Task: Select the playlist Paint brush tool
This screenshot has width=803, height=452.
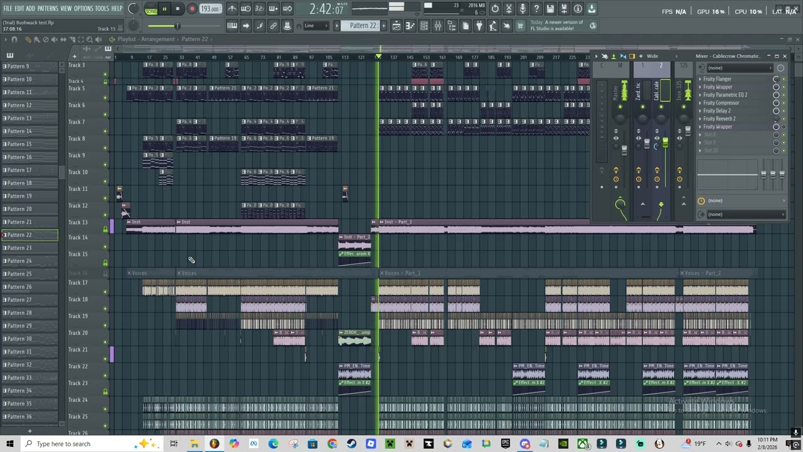Action: 36,40
